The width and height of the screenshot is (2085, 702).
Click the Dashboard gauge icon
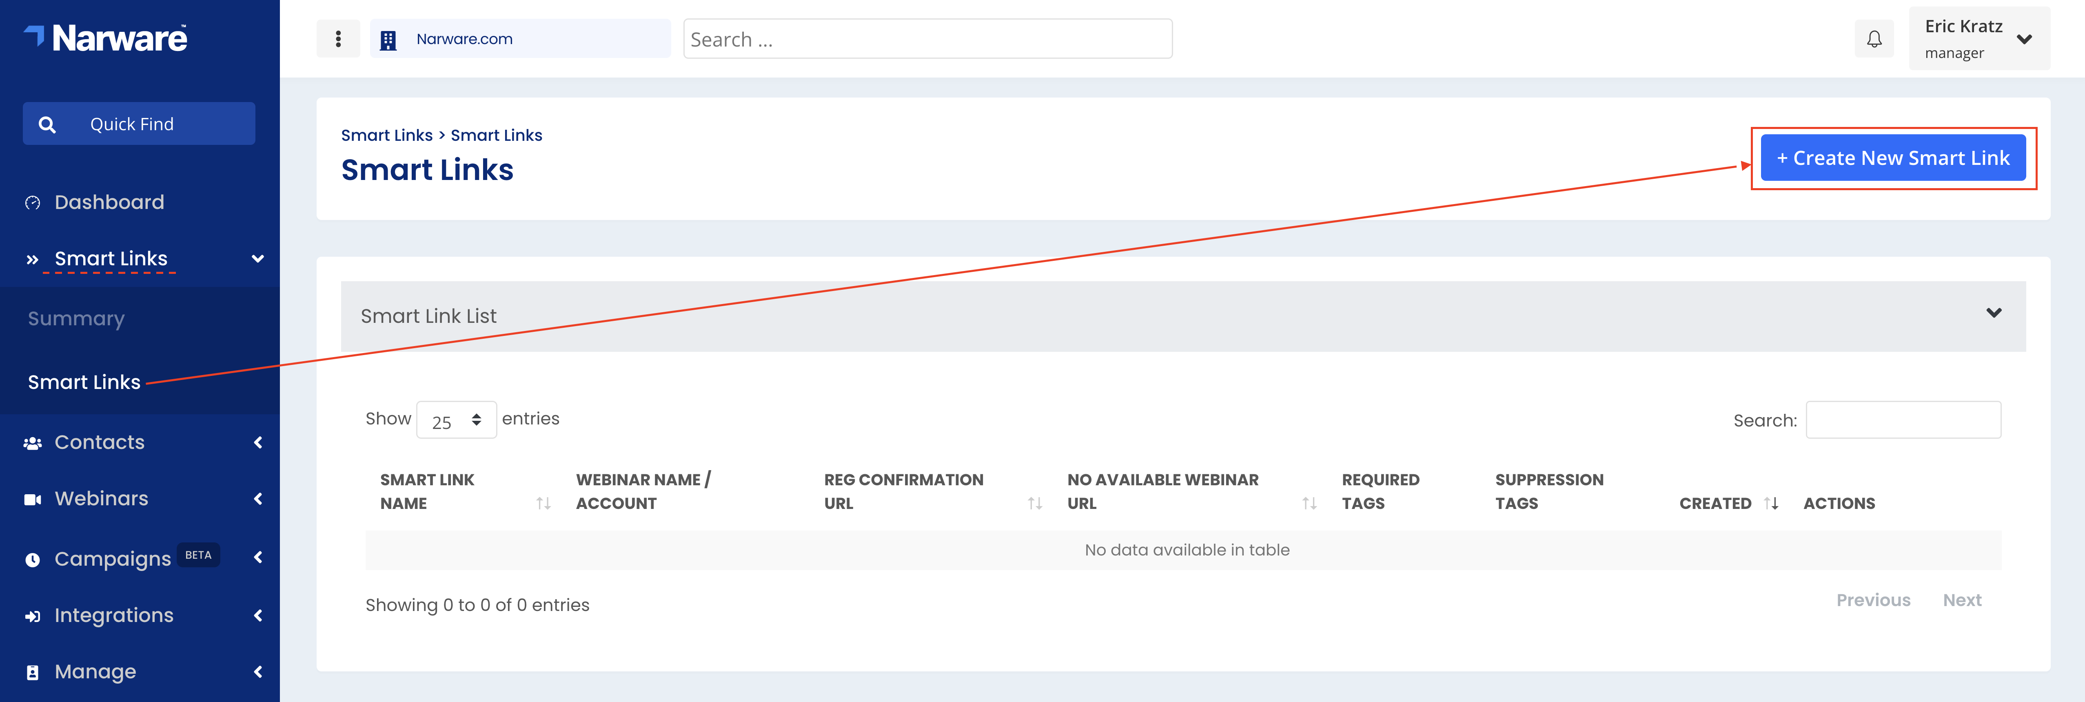tap(32, 202)
